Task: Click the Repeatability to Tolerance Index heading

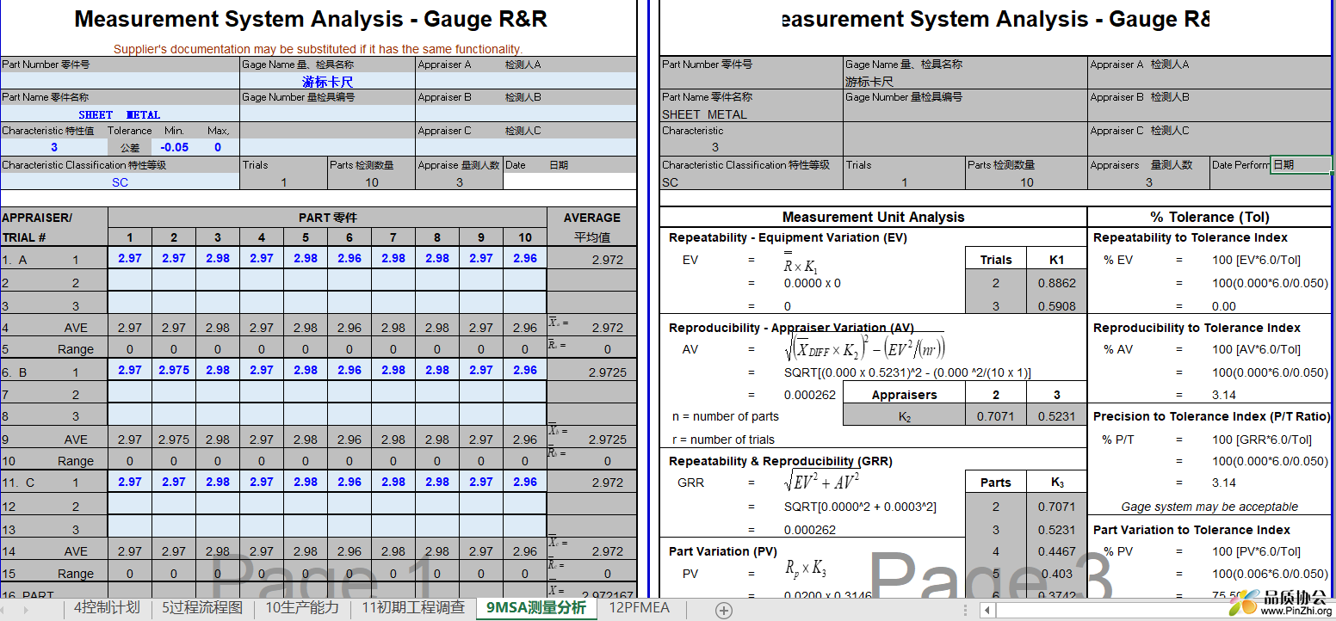Action: [x=1191, y=237]
